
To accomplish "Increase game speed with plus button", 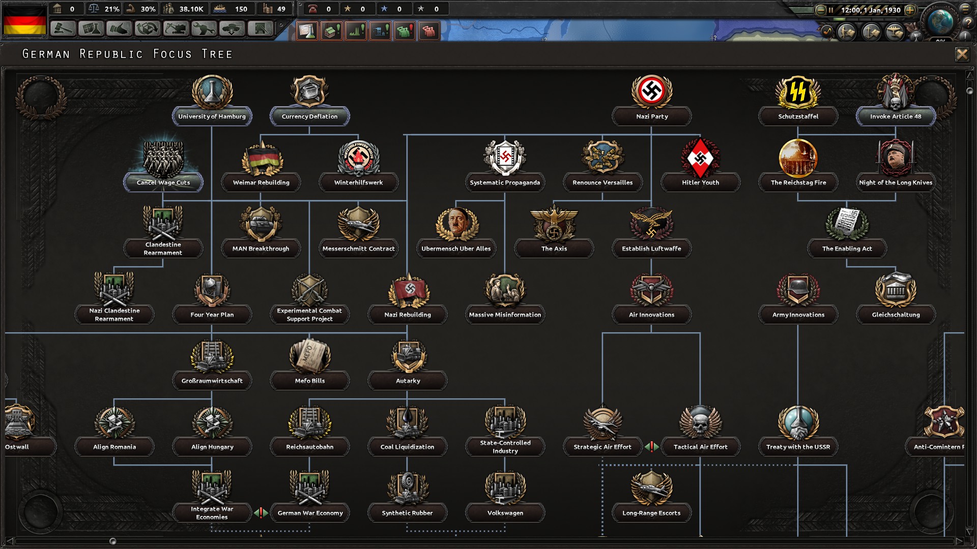I will click(x=910, y=10).
